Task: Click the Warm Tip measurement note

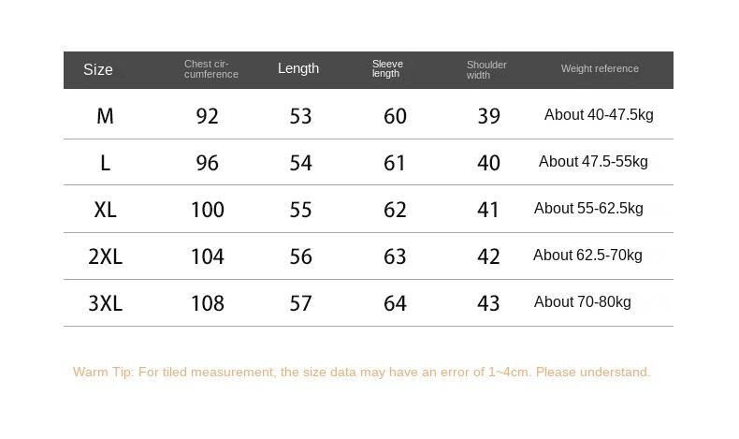Action: point(361,373)
